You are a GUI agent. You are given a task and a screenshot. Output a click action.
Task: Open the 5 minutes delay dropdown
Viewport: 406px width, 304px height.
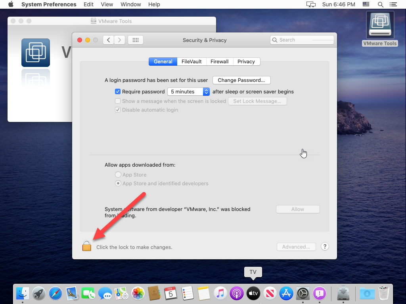coord(188,91)
